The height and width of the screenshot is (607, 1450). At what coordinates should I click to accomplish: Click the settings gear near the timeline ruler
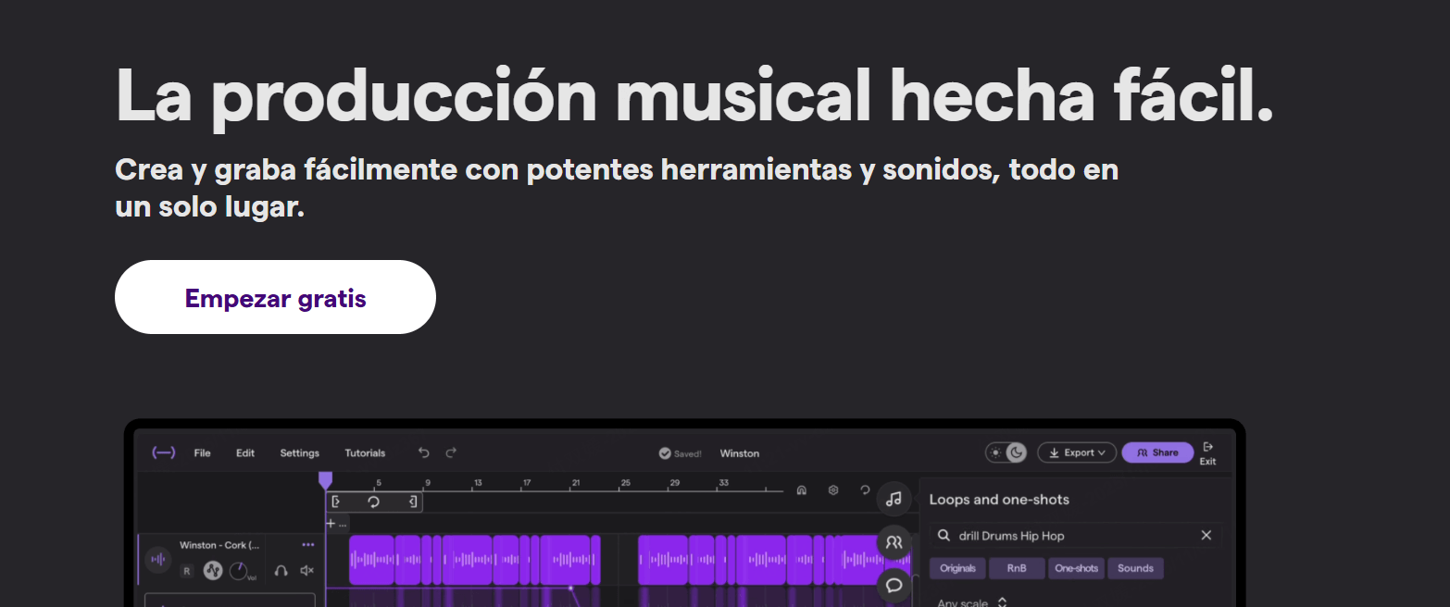pyautogui.click(x=833, y=490)
